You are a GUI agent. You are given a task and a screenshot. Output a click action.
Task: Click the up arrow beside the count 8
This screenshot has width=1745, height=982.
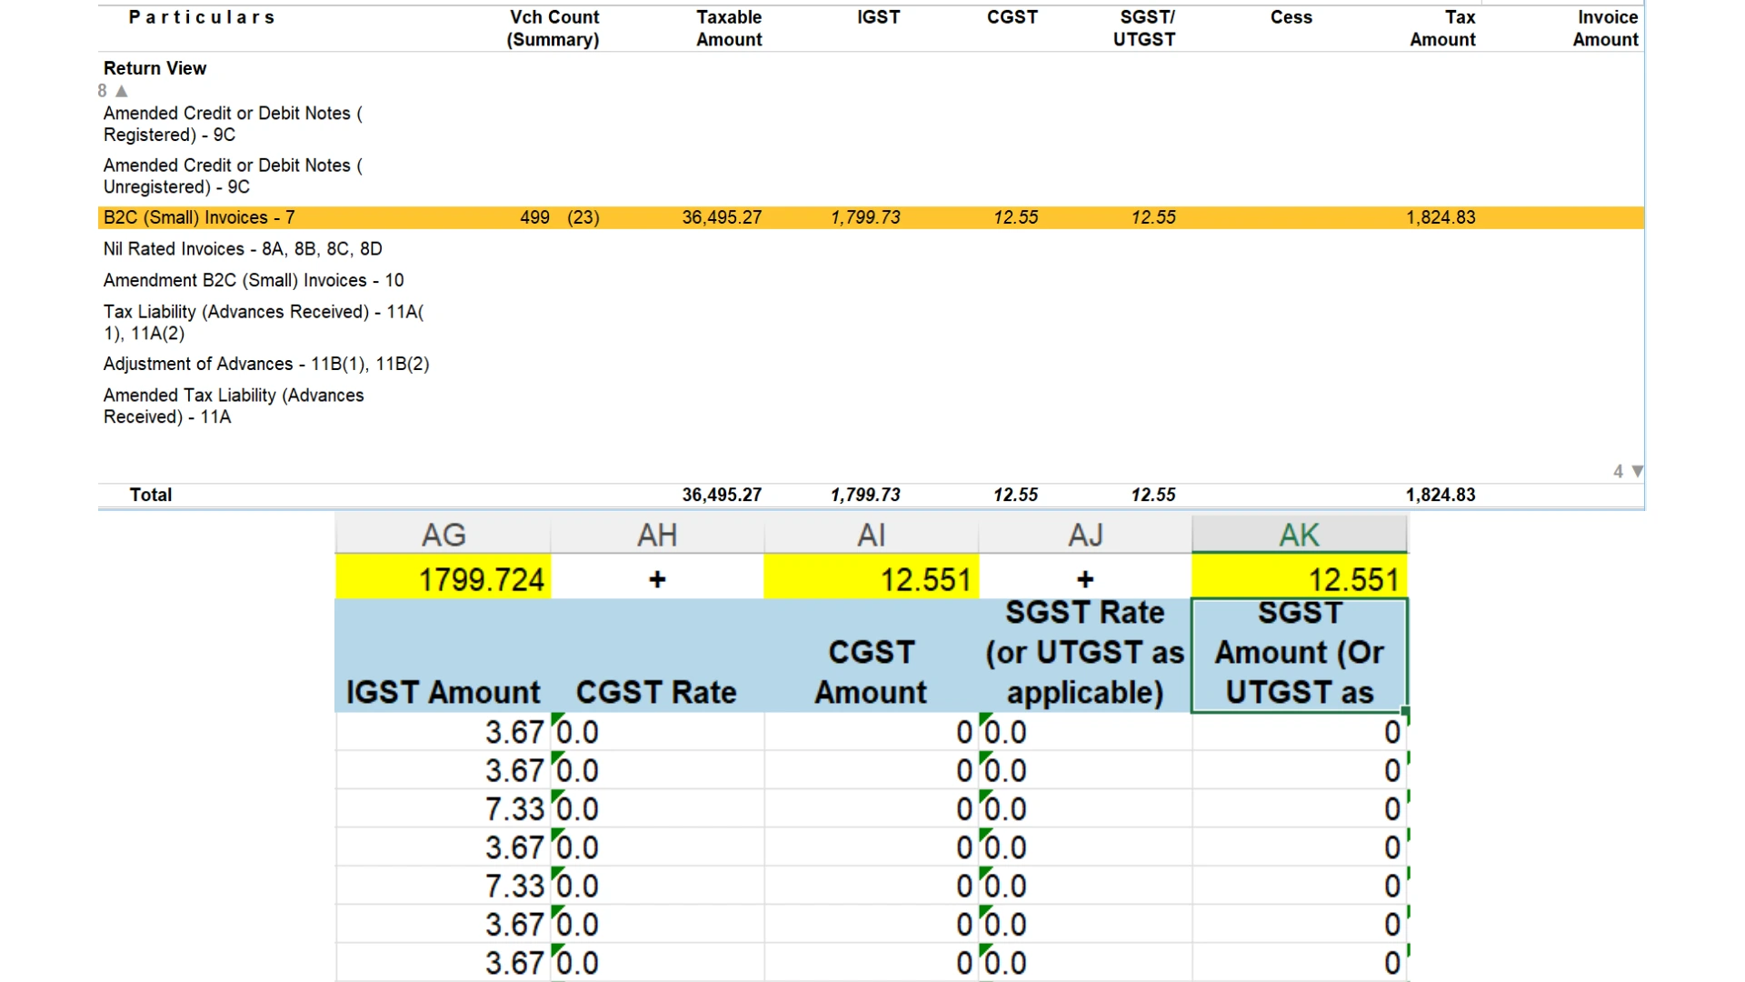coord(122,91)
